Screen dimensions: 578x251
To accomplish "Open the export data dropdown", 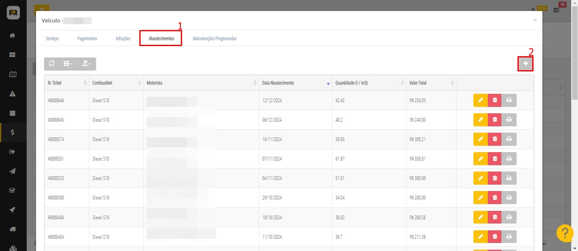I will pos(86,63).
